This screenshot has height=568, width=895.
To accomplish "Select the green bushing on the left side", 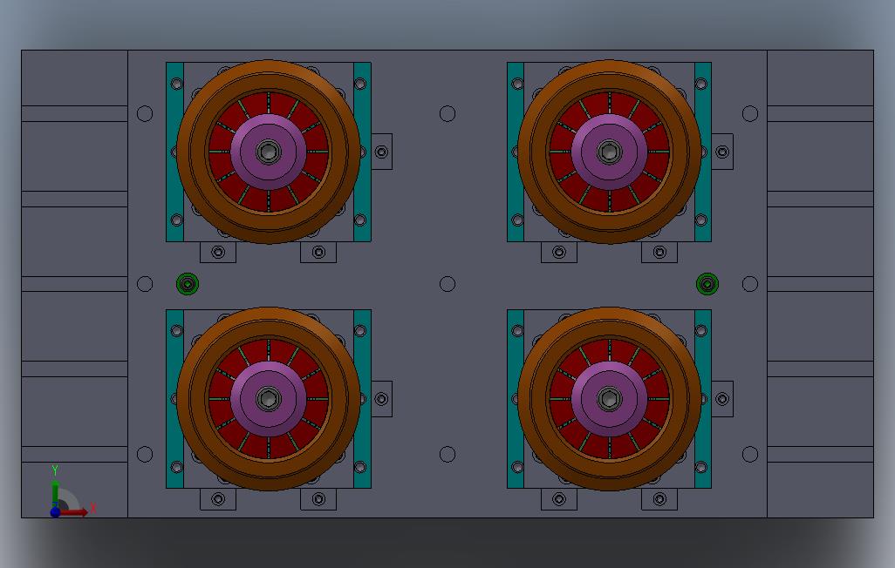I will tap(188, 284).
